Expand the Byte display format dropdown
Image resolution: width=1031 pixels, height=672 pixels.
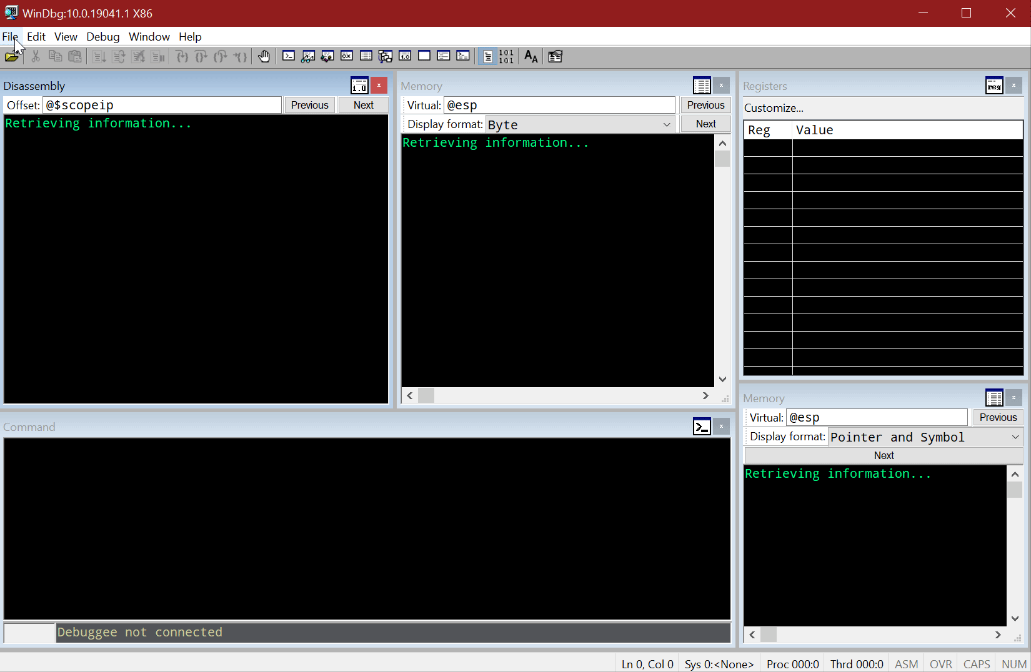tap(667, 124)
